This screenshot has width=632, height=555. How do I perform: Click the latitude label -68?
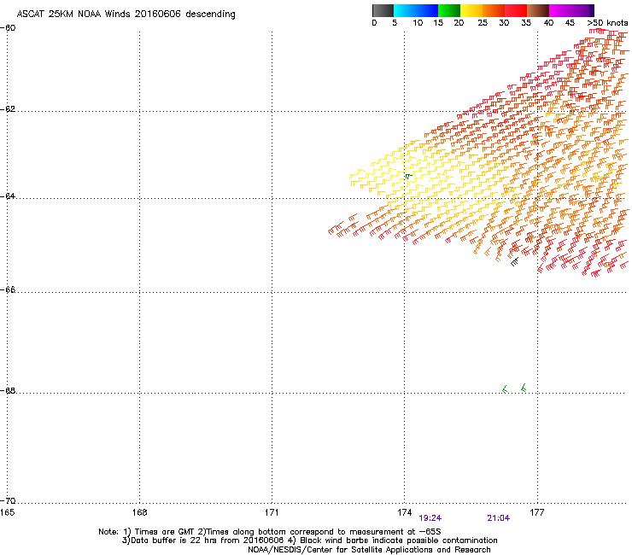tap(8, 390)
